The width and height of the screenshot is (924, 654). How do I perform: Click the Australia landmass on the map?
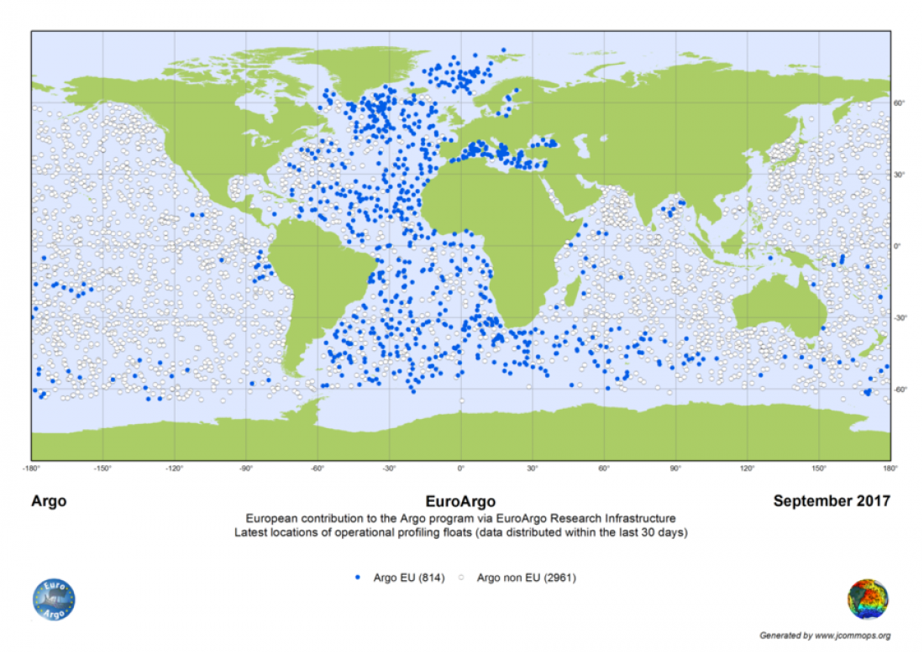(778, 306)
